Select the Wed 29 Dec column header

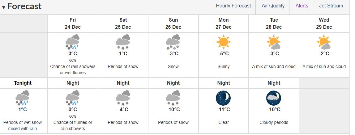pyautogui.click(x=324, y=23)
